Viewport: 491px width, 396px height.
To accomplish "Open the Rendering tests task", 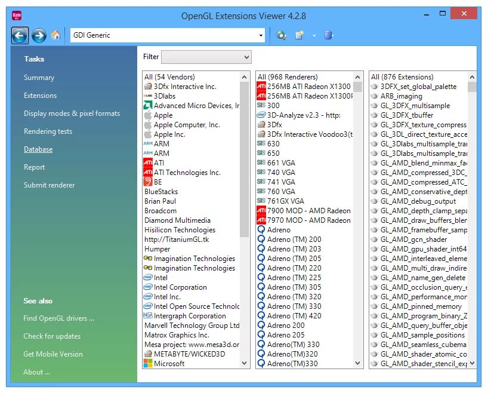I will click(x=48, y=131).
